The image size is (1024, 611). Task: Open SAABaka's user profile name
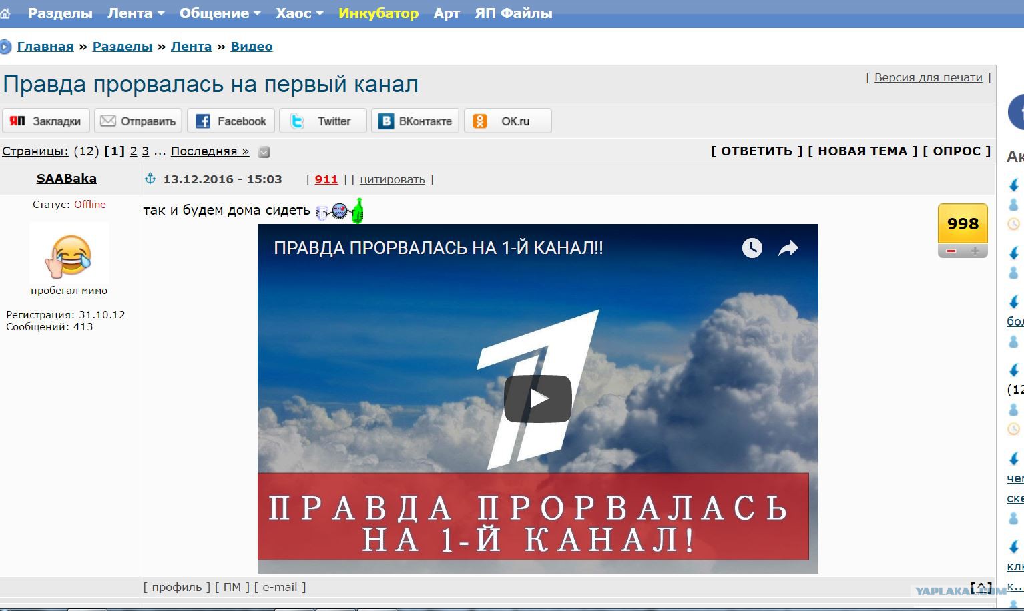(67, 179)
